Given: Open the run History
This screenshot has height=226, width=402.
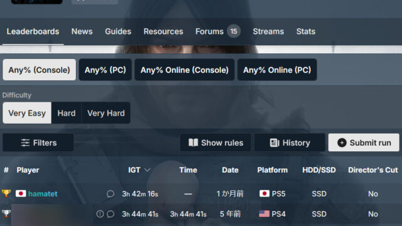Looking at the screenshot, I should (290, 143).
